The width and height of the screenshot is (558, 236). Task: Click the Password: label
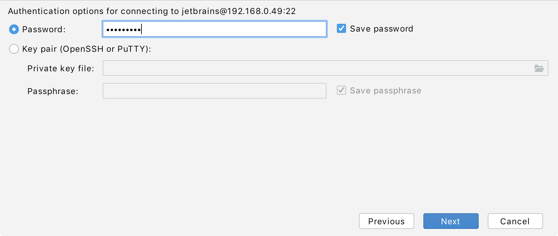(x=42, y=29)
